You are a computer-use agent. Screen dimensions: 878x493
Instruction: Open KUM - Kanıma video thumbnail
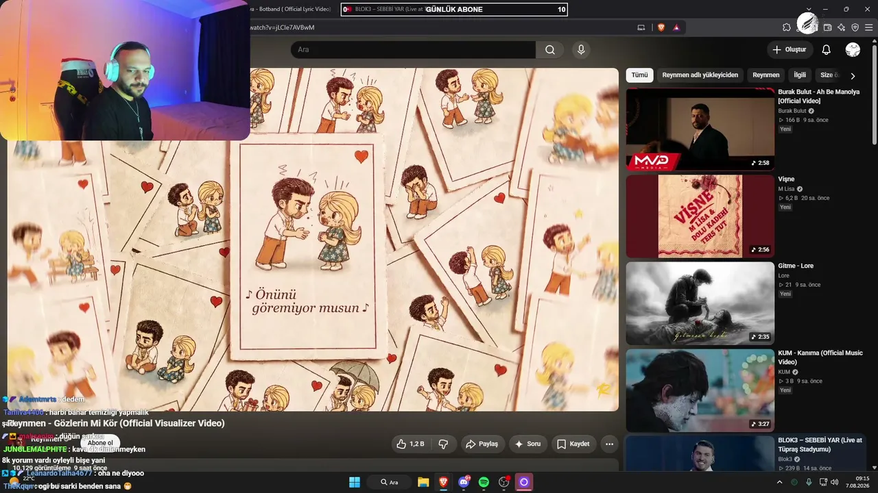pos(700,390)
